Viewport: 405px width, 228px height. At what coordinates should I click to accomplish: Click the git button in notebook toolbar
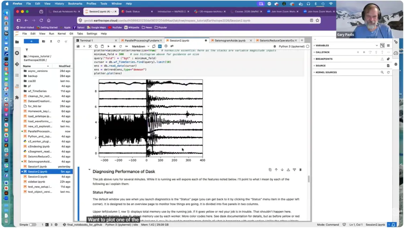[172, 46]
